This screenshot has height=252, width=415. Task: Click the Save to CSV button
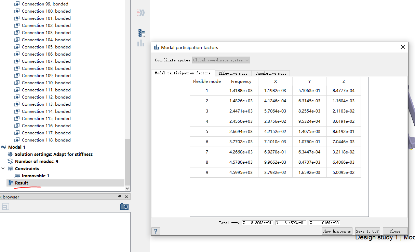[x=367, y=231]
